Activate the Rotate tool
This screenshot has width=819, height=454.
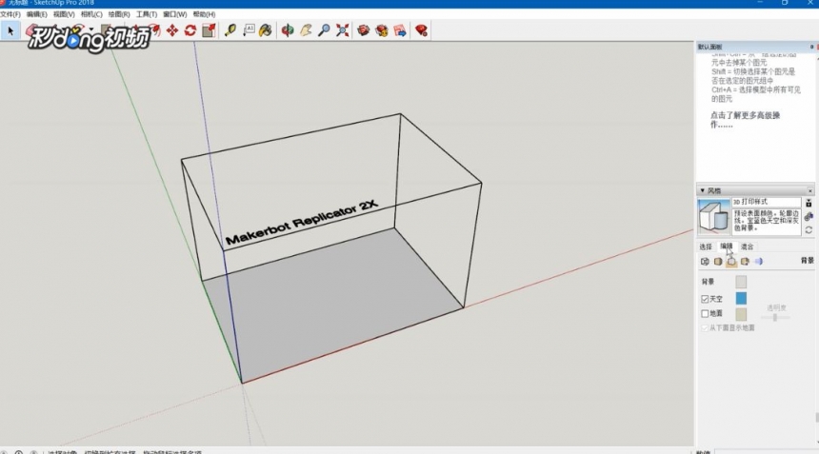(190, 30)
